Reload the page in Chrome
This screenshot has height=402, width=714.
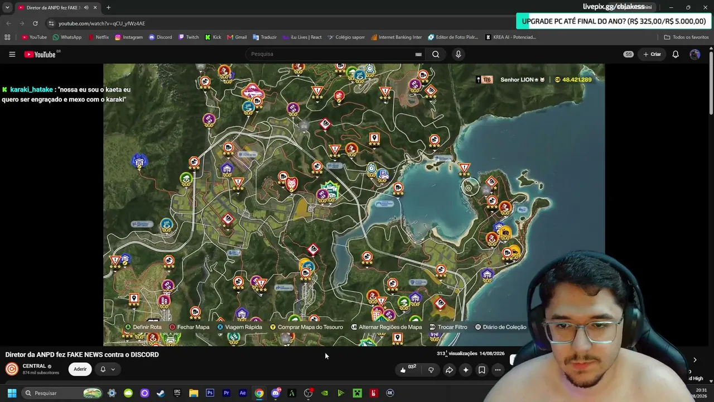pos(35,23)
